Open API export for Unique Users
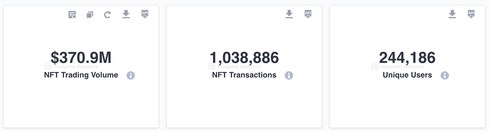 tap(471, 14)
